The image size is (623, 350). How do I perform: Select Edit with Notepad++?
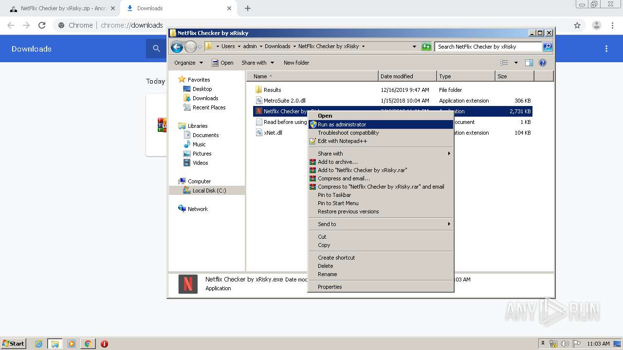(381, 141)
